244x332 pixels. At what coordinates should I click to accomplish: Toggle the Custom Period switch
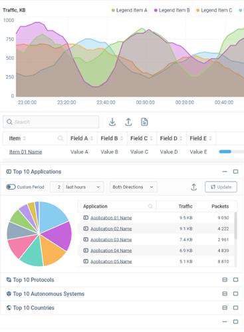(x=11, y=187)
